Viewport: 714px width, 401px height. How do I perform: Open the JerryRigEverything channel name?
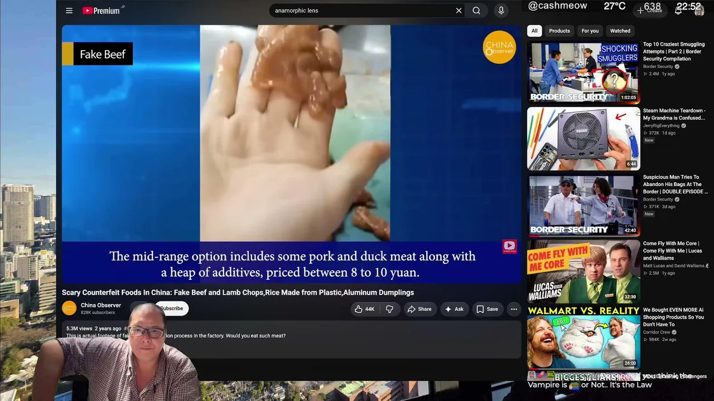(662, 126)
